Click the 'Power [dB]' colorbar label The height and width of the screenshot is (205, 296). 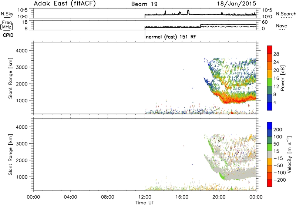point(282,78)
